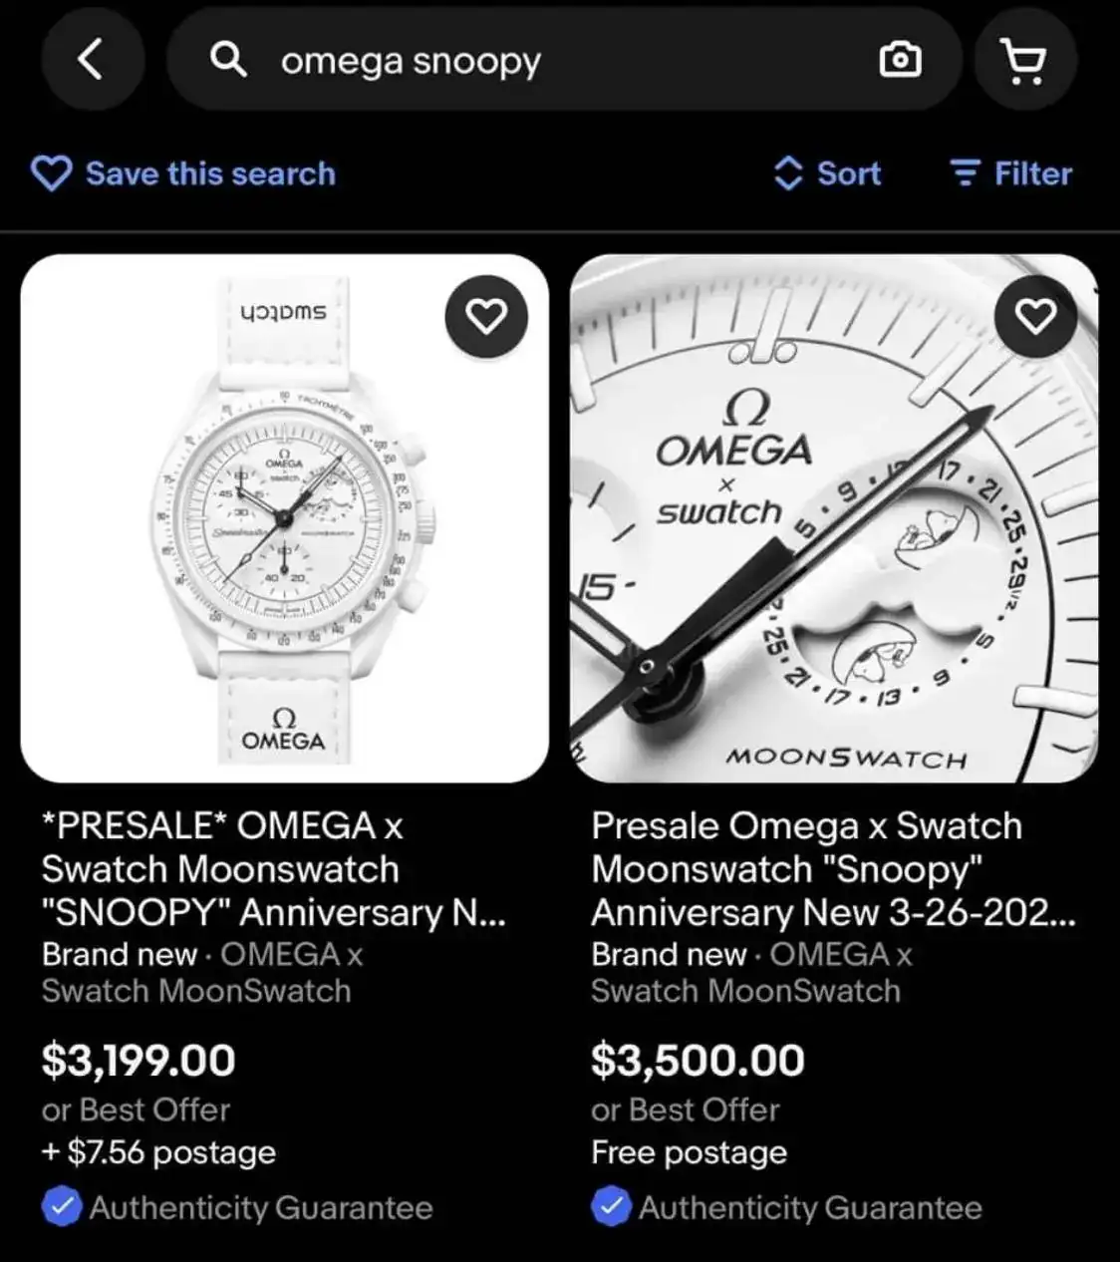Expand the Filter options
1120x1262 pixels.
1032,173
